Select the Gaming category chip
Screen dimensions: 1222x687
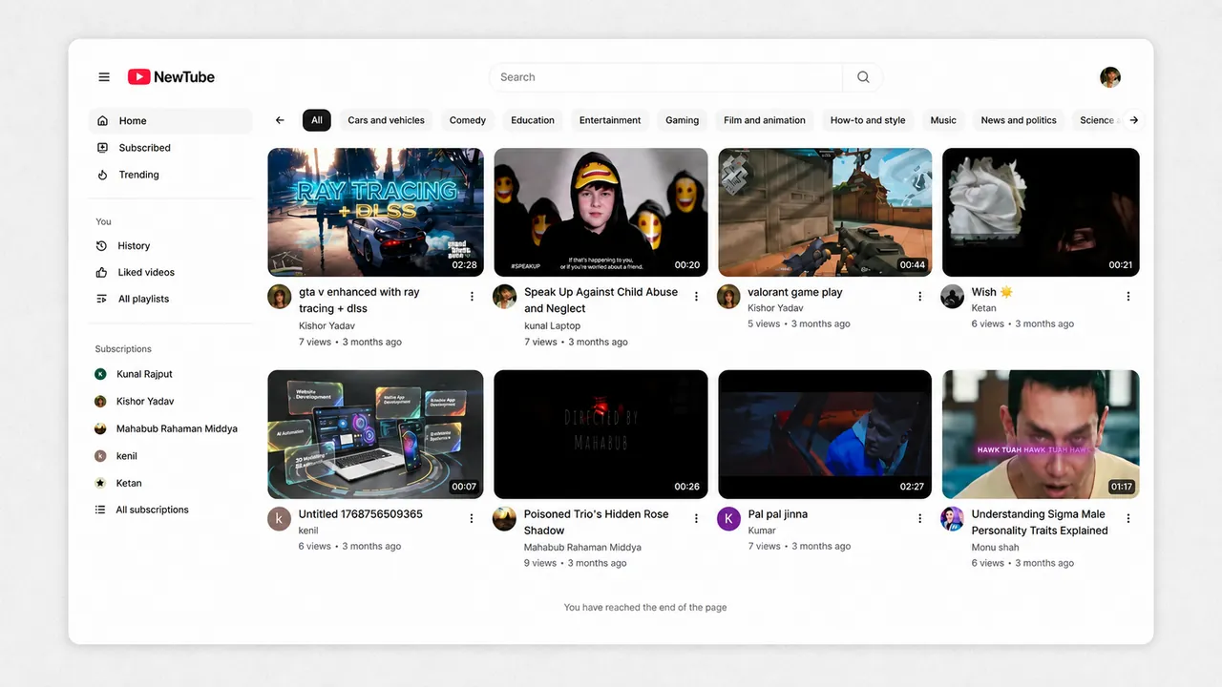pos(682,120)
